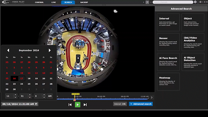208x117 pixels.
Task: Click the minute field showing 31
Action: tap(24, 96)
